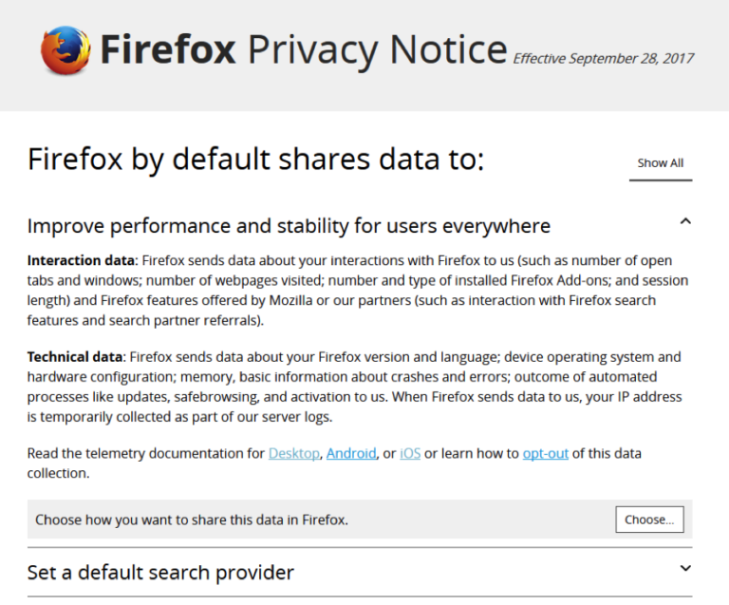Click the bold Interaction data label

[x=82, y=260]
